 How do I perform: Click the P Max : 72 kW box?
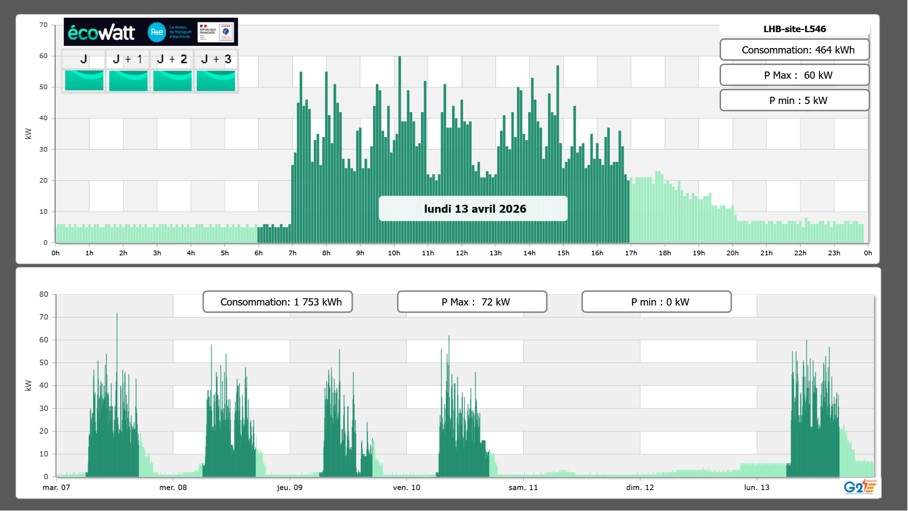coord(472,302)
